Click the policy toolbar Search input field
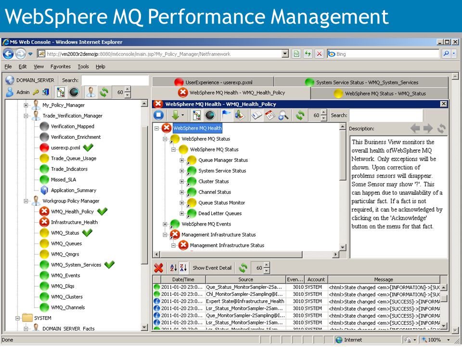The height and width of the screenshot is (347, 462). click(386, 115)
